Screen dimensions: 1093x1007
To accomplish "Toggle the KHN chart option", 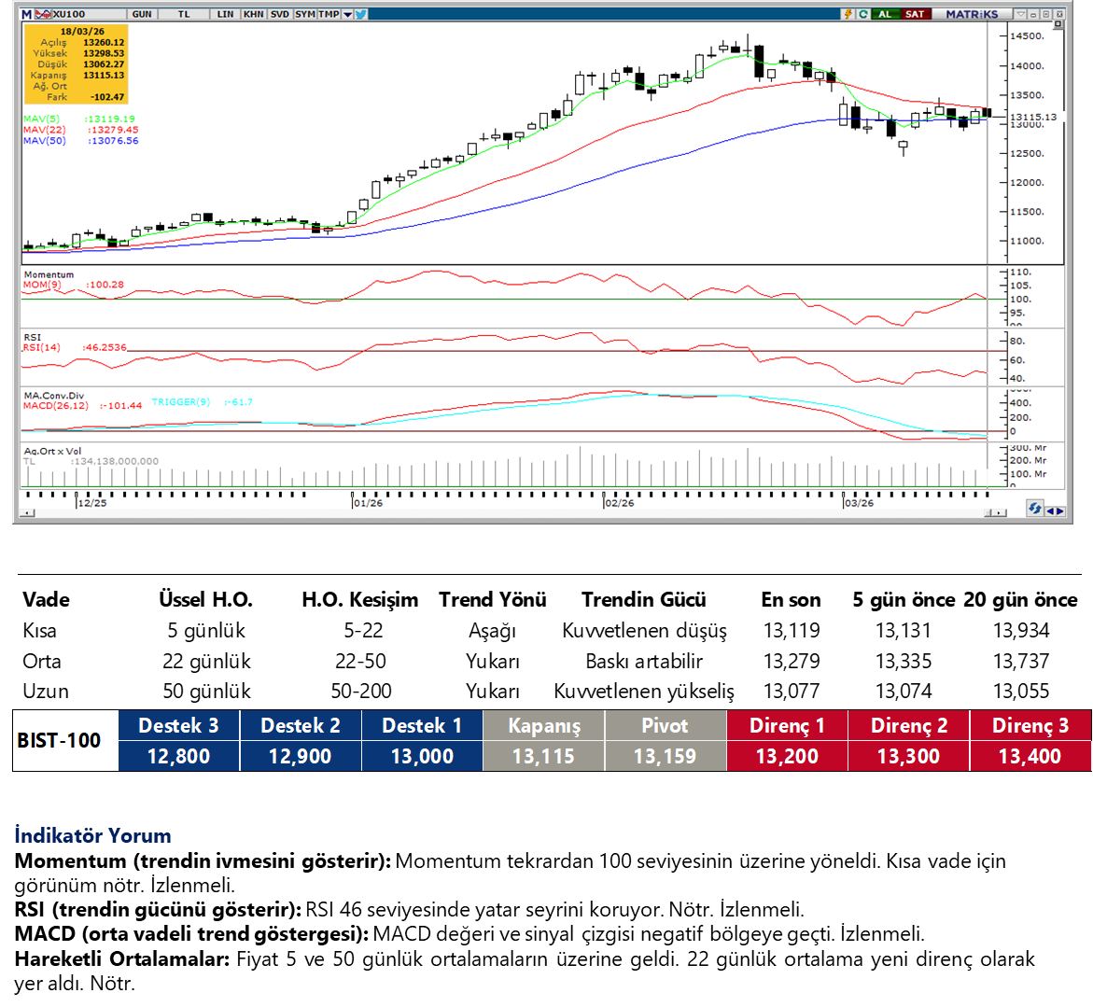I will point(252,14).
